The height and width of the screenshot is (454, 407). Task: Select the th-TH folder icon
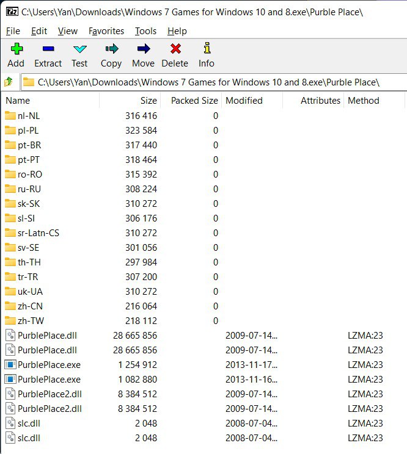tap(10, 262)
